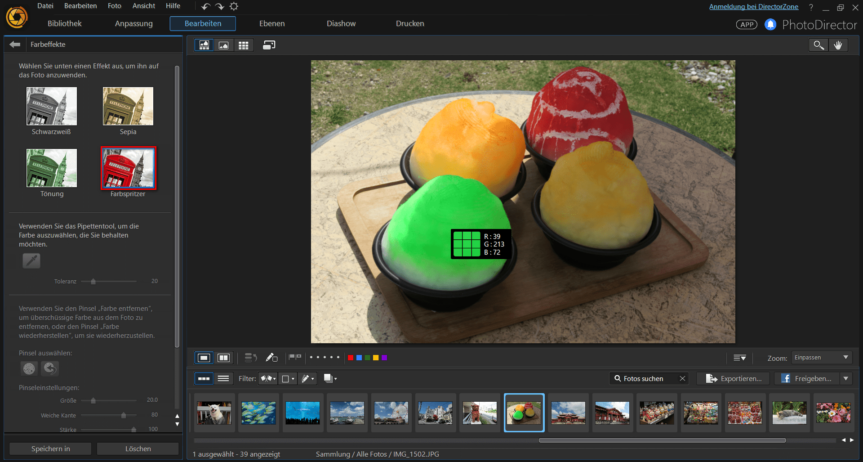Click the APP badge icon

747,25
